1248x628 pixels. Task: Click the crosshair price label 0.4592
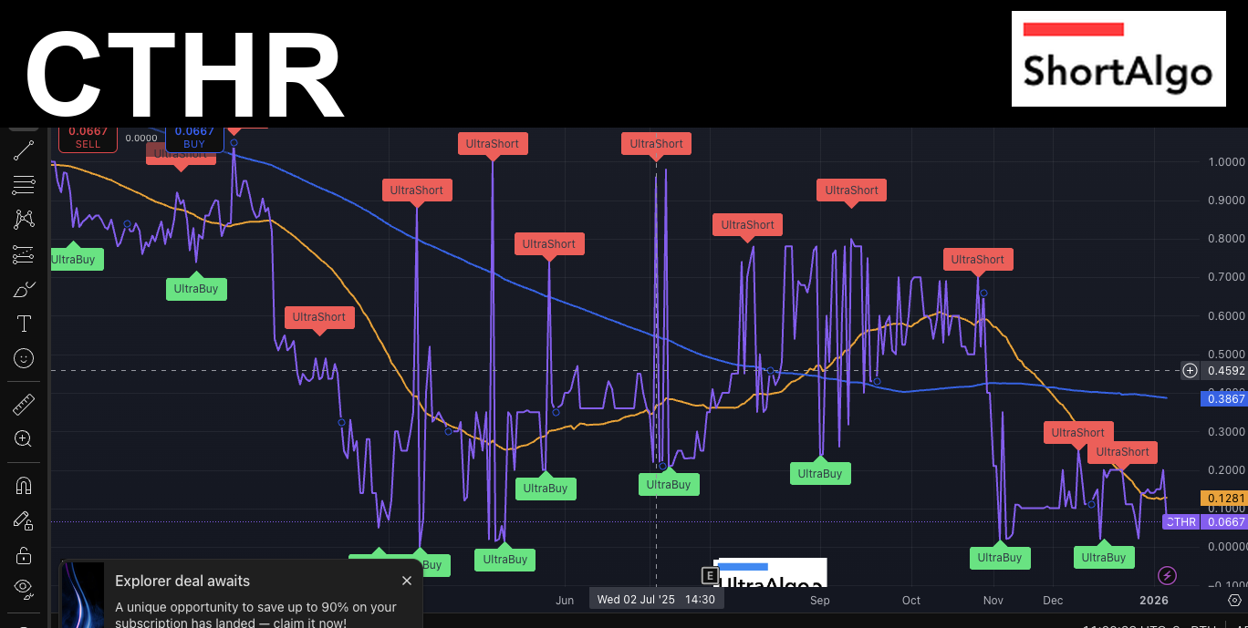pos(1225,370)
